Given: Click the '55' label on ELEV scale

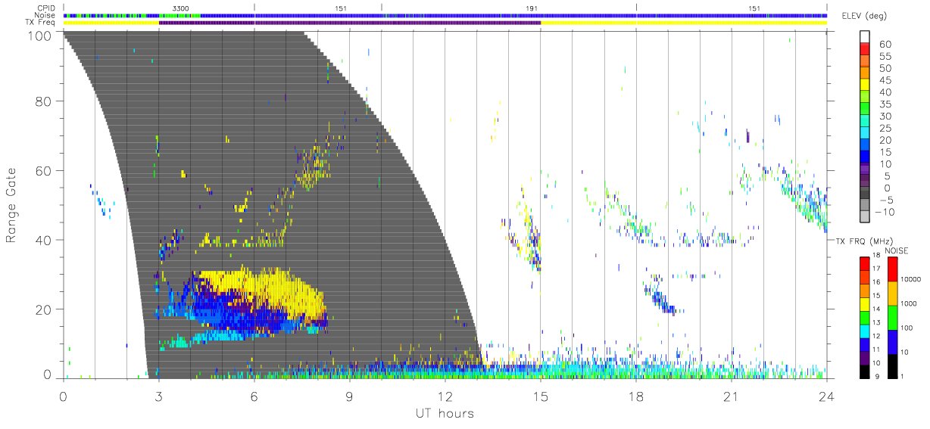Looking at the screenshot, I should point(884,57).
